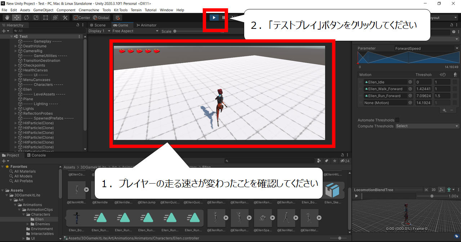The height and width of the screenshot is (242, 461).
Task: Open the Display 1 dropdown
Action: [99, 31]
